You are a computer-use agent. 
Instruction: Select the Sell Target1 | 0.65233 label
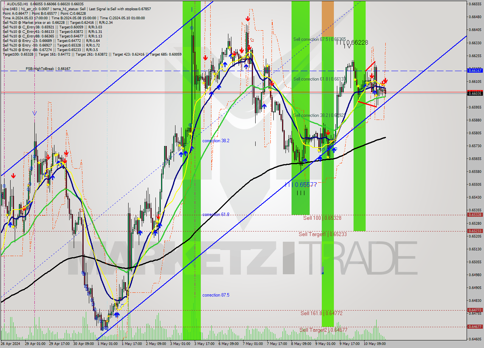click(x=323, y=235)
